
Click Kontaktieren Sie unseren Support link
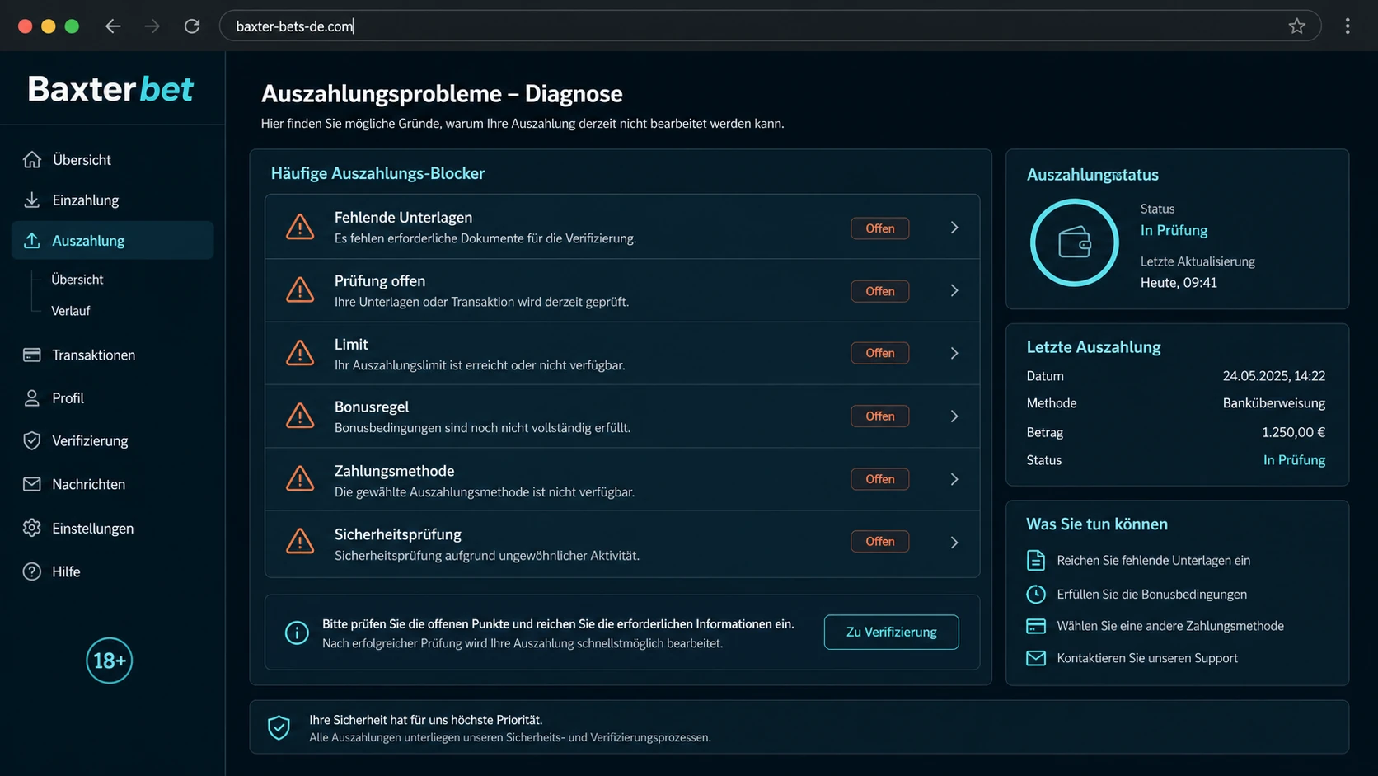click(1147, 658)
